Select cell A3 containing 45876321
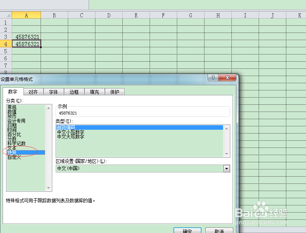Image resolution: width=306 pixels, height=233 pixels. pos(27,37)
